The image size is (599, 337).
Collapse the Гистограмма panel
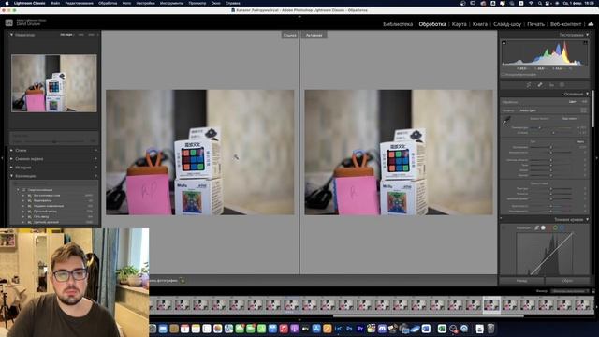pyautogui.click(x=587, y=35)
